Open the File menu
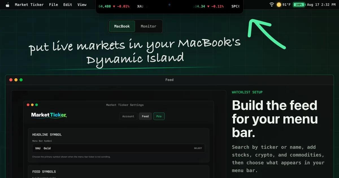The width and height of the screenshot is (339, 178). (53, 5)
